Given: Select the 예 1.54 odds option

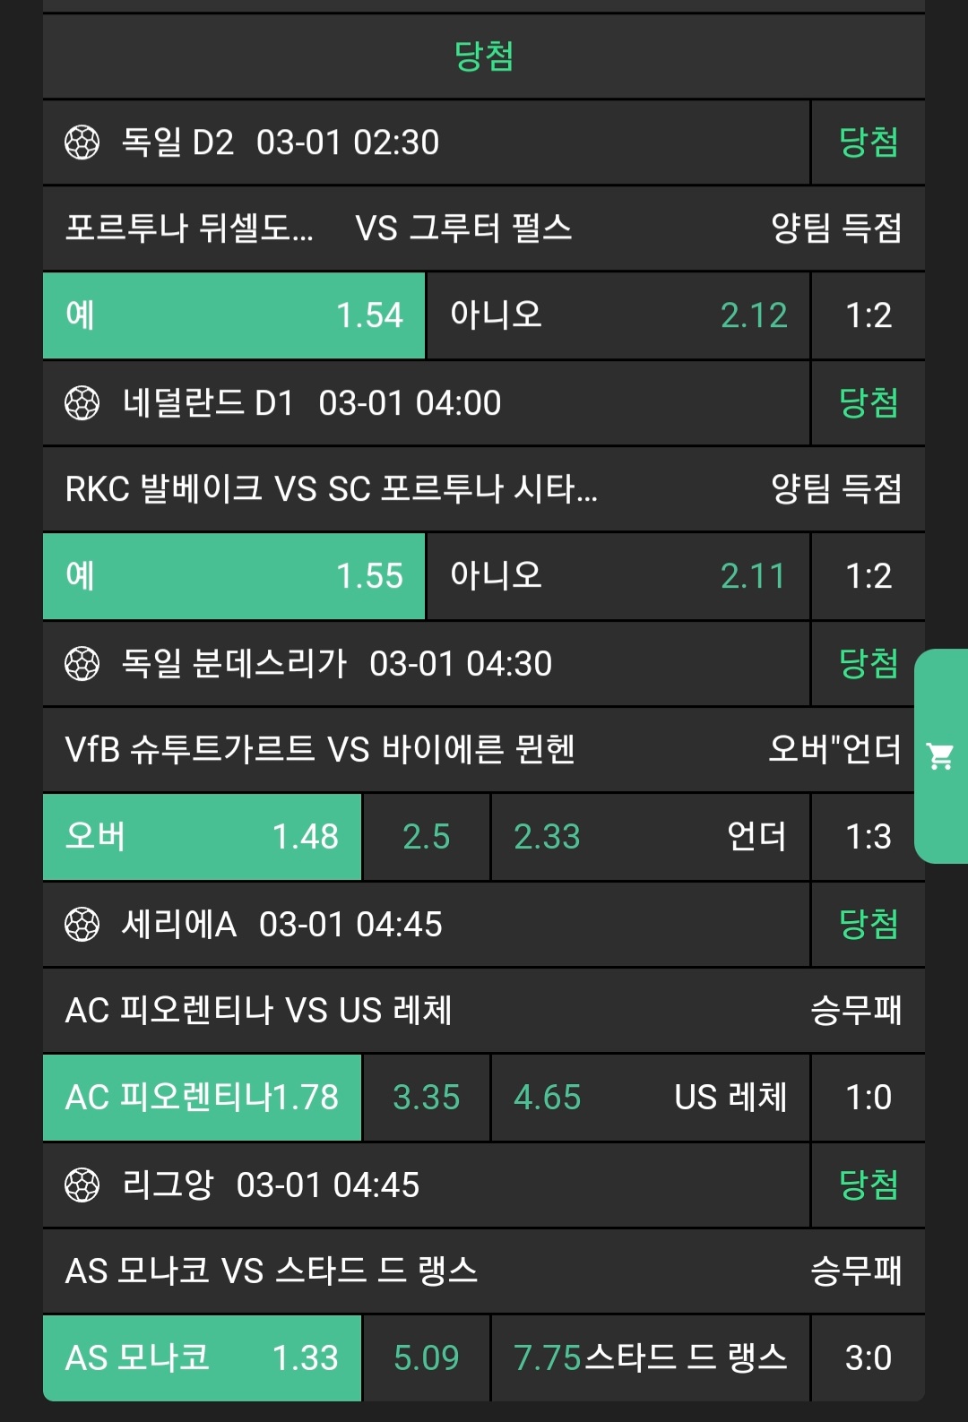Looking at the screenshot, I should (234, 315).
